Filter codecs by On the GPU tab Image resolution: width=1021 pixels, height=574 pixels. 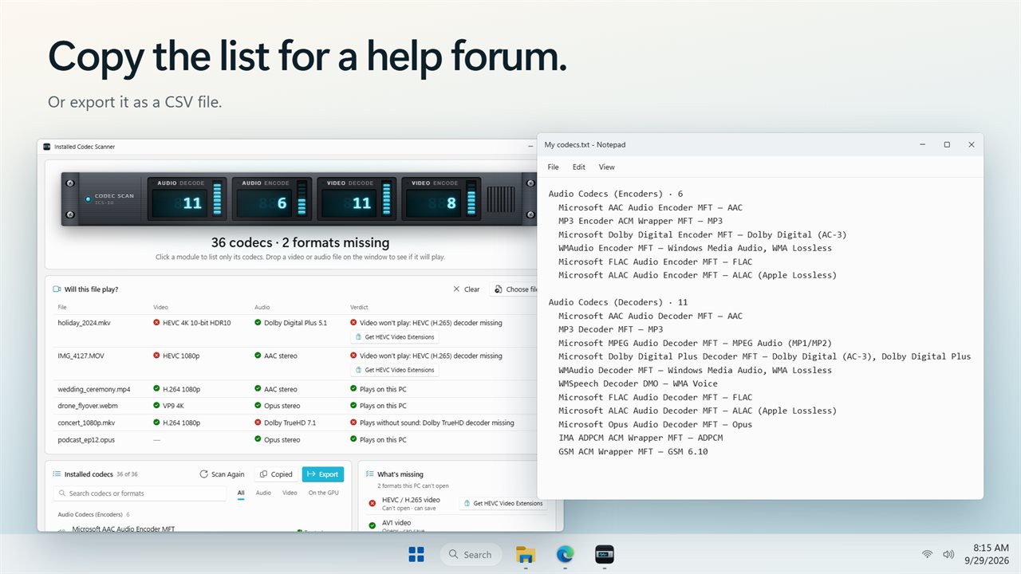323,493
